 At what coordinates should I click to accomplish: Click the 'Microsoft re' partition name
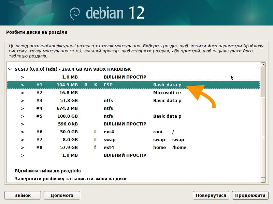point(167,92)
